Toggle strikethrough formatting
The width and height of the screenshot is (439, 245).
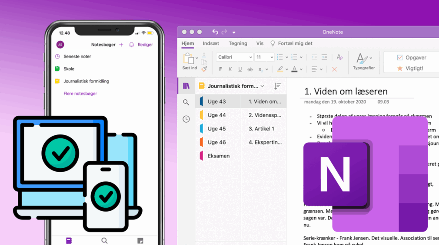pos(250,69)
